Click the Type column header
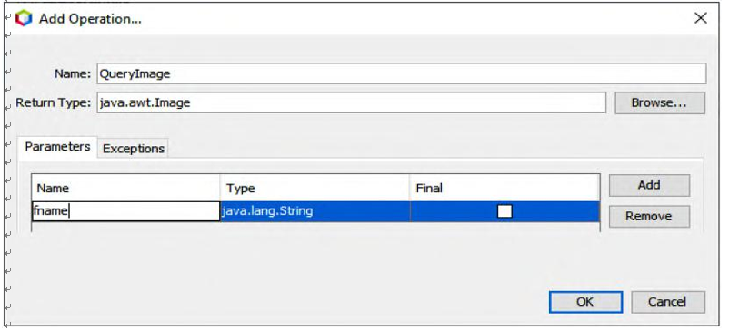This screenshot has height=331, width=729. [x=315, y=188]
